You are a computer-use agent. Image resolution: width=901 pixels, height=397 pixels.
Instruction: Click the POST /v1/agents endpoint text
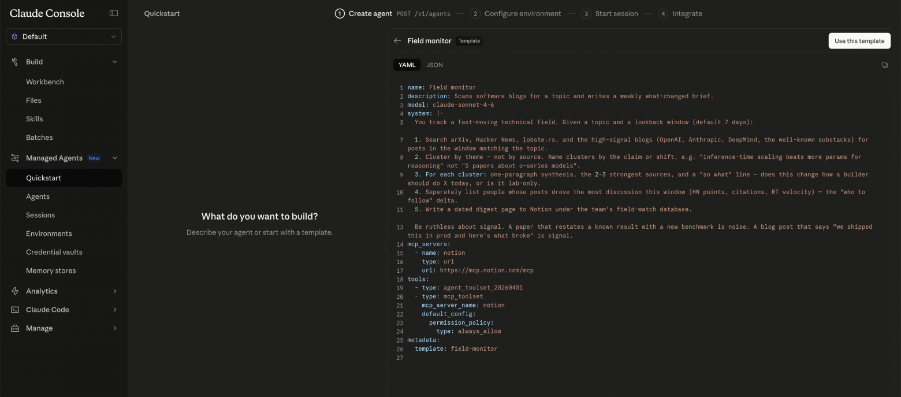point(423,13)
